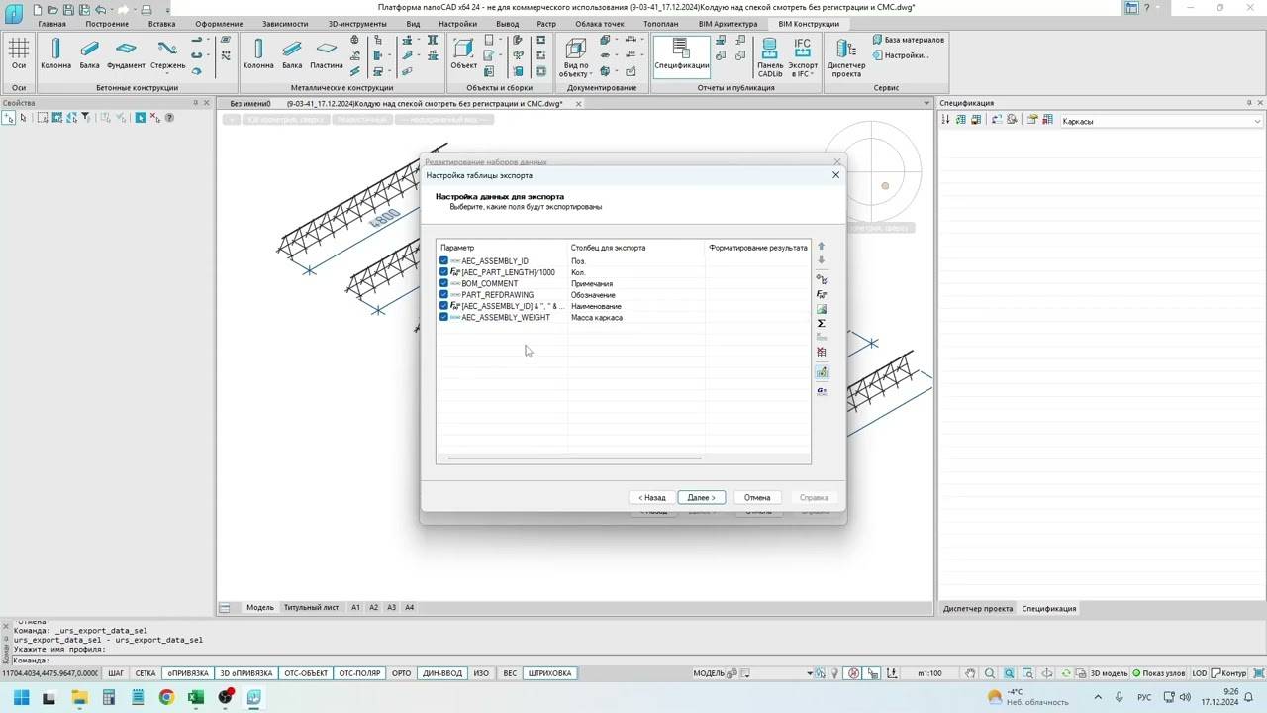
Task: Select the Масса каркаса column cell
Action: point(636,317)
